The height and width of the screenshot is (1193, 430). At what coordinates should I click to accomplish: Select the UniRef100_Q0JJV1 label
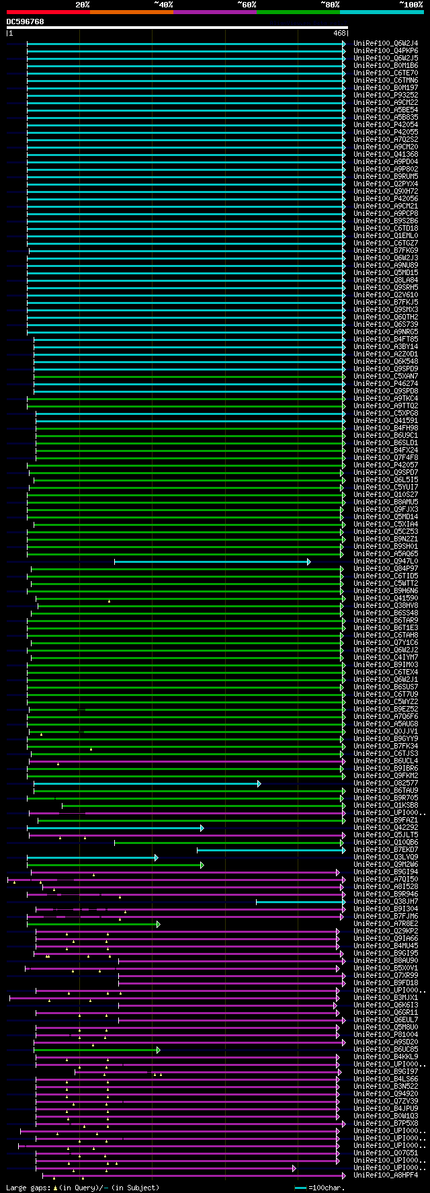click(386, 731)
